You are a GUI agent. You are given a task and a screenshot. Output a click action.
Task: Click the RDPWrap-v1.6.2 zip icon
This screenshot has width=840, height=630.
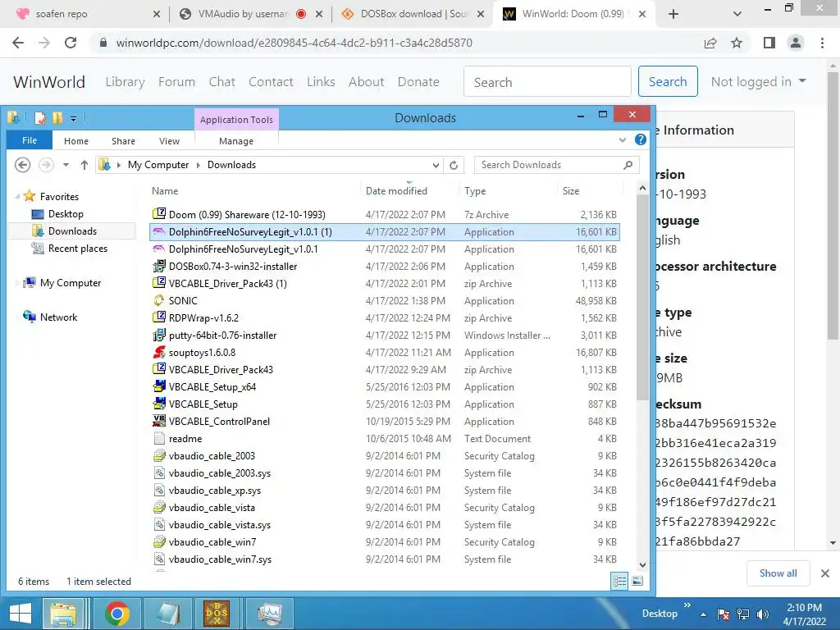(159, 317)
